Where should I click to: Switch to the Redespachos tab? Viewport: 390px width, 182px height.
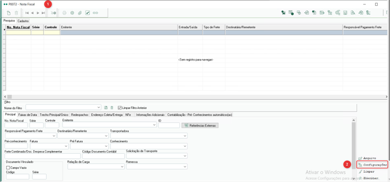tap(79, 115)
